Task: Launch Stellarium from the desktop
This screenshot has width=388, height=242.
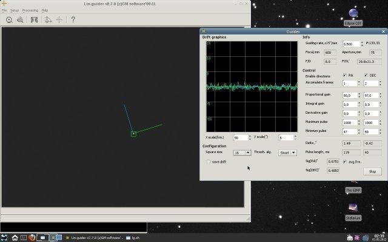Action: 353,209
